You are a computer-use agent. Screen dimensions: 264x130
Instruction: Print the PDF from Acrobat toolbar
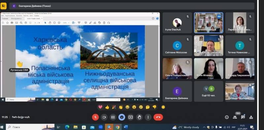(x=12, y=23)
